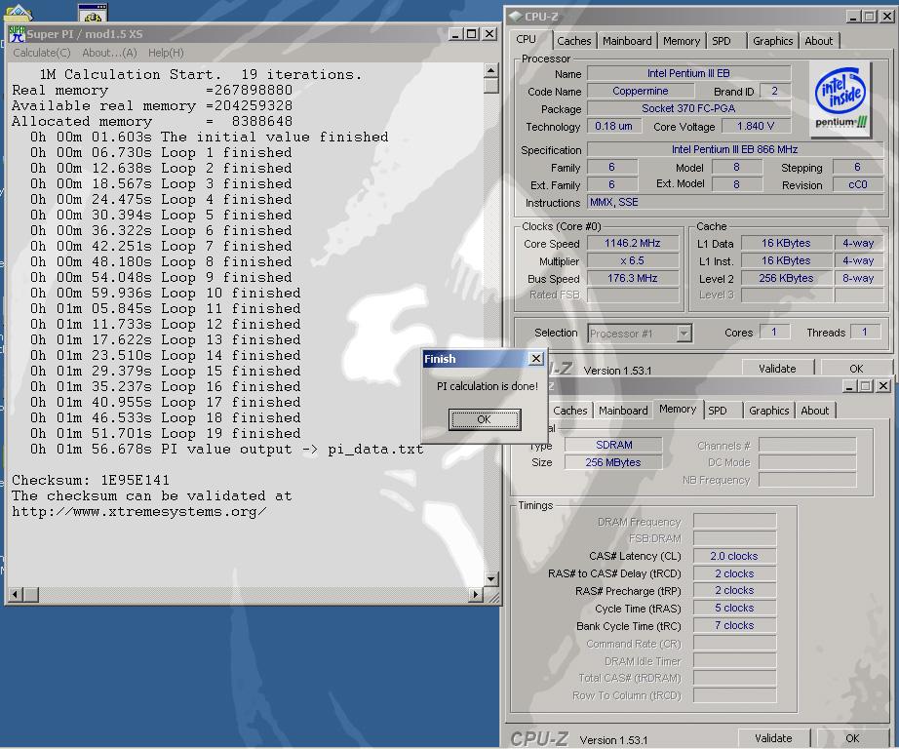
Task: Click the Core Voltage 1.840 V field
Action: (756, 126)
